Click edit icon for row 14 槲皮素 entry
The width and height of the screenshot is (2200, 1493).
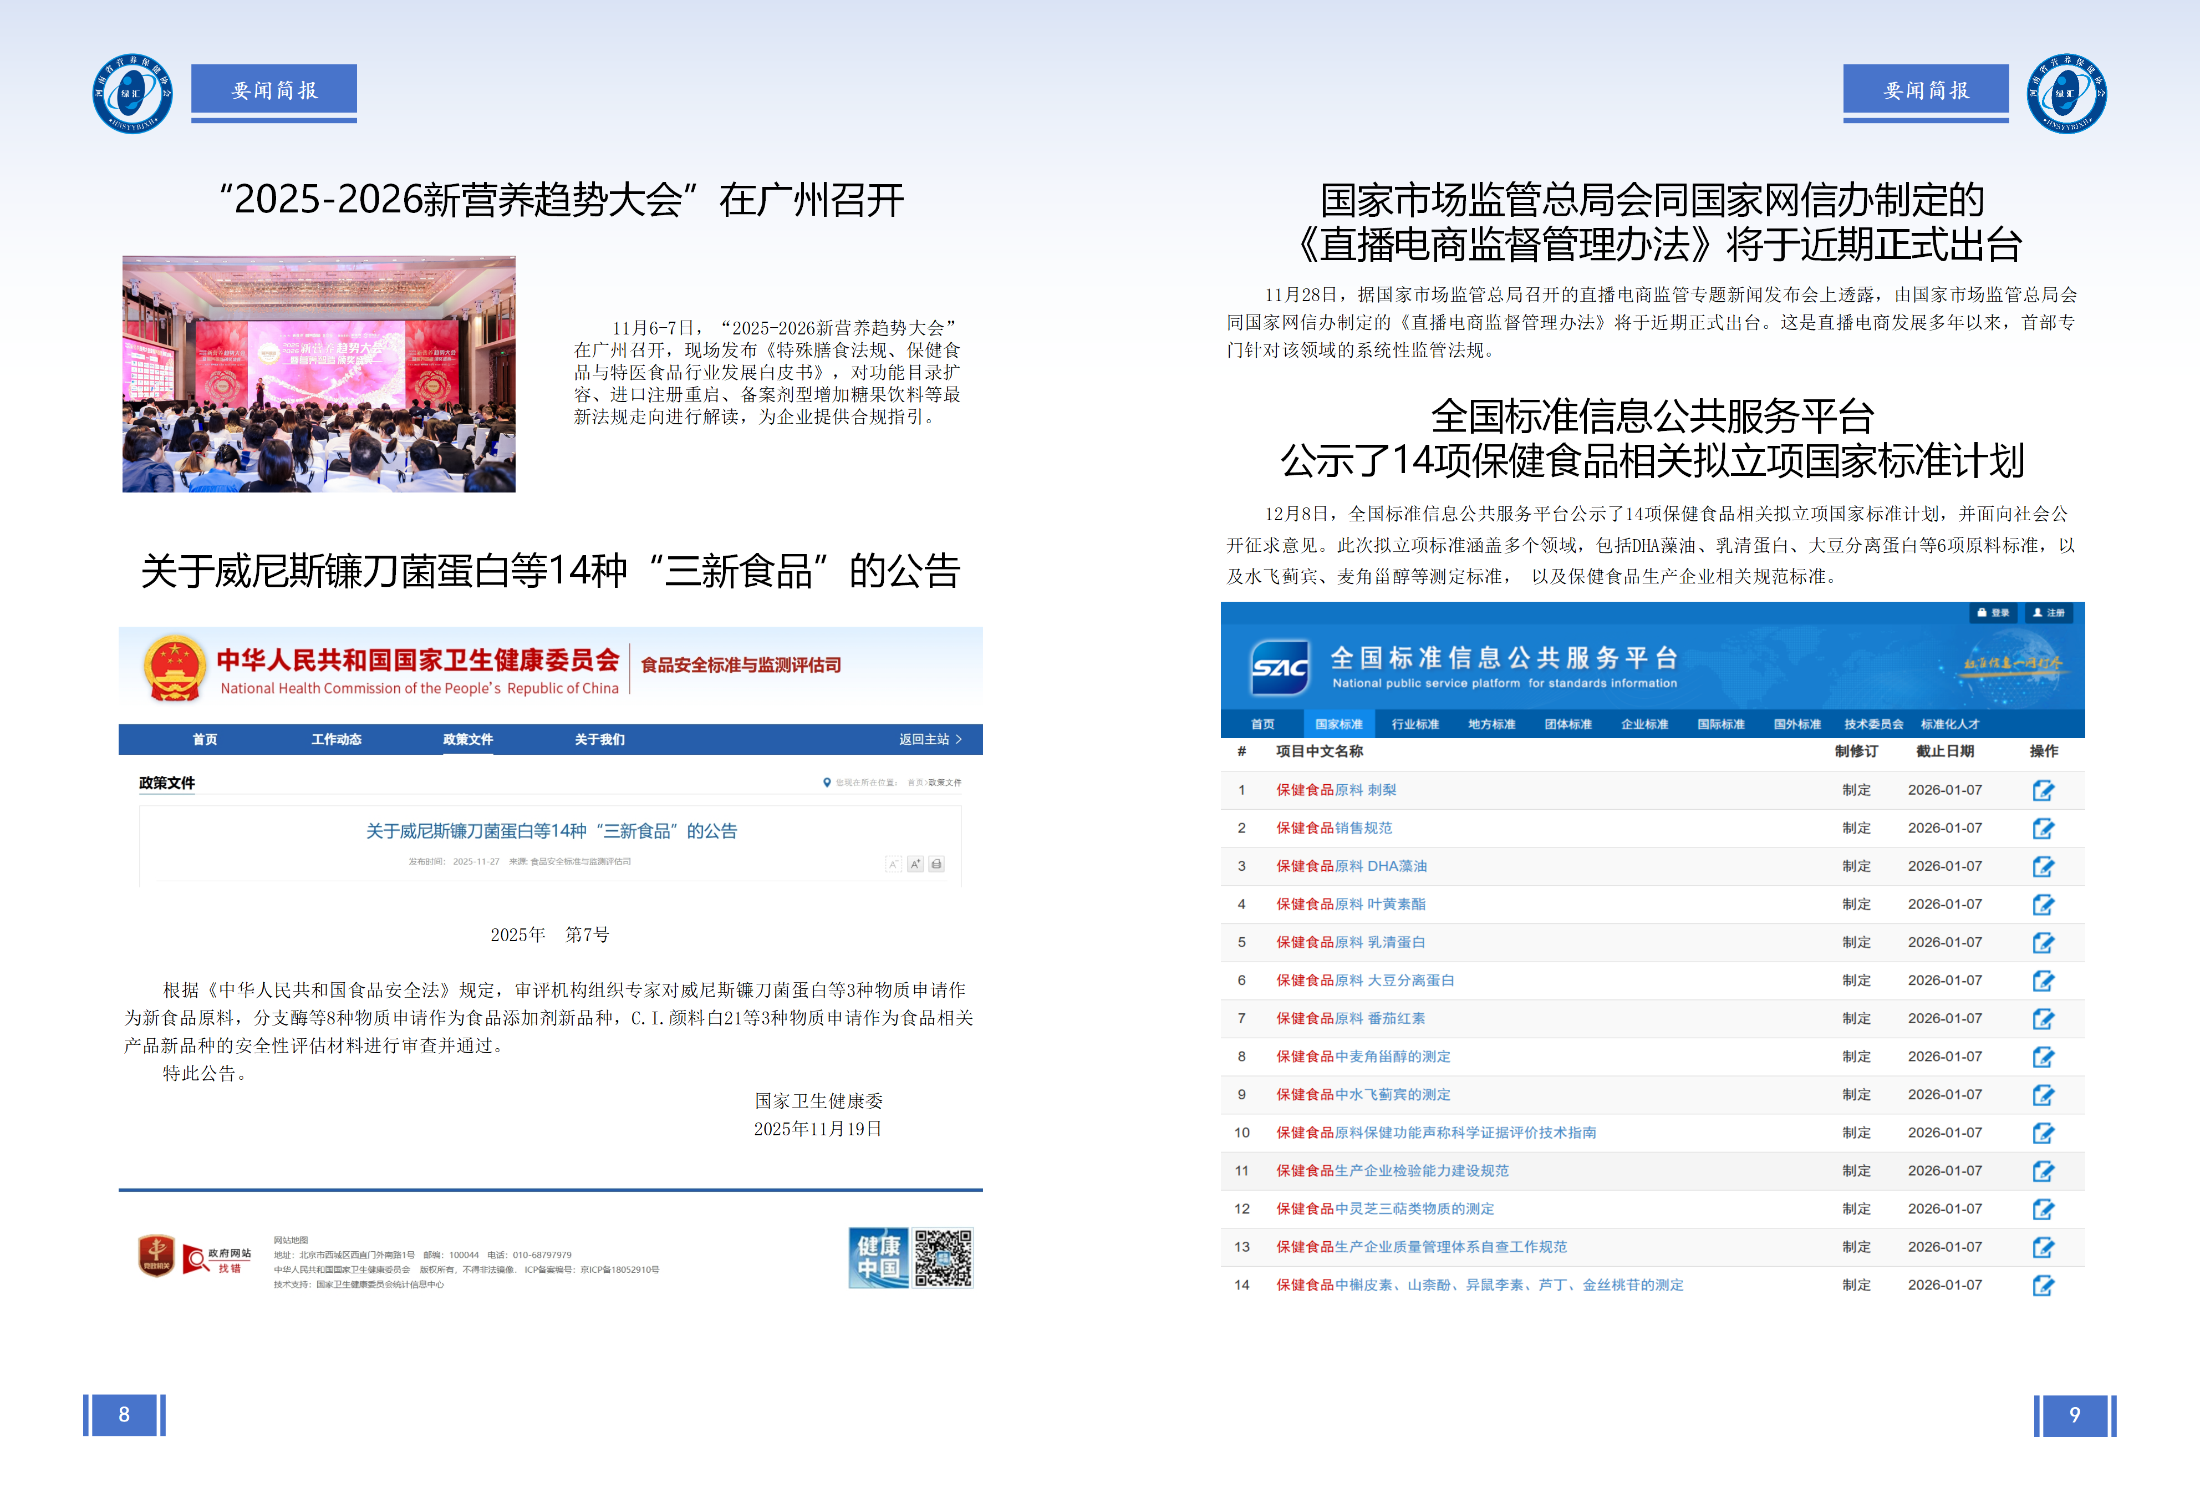coord(2043,1284)
